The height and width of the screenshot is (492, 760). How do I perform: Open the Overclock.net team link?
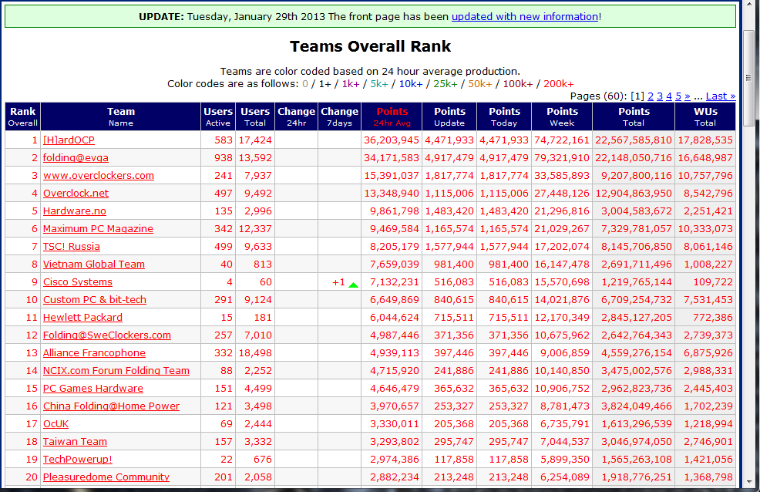pos(76,194)
